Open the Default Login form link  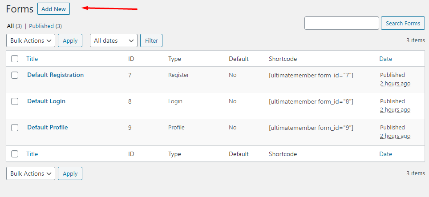coord(46,101)
